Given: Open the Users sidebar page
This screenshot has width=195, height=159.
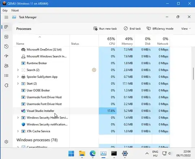Looking at the screenshot, I should (x=6, y=66).
